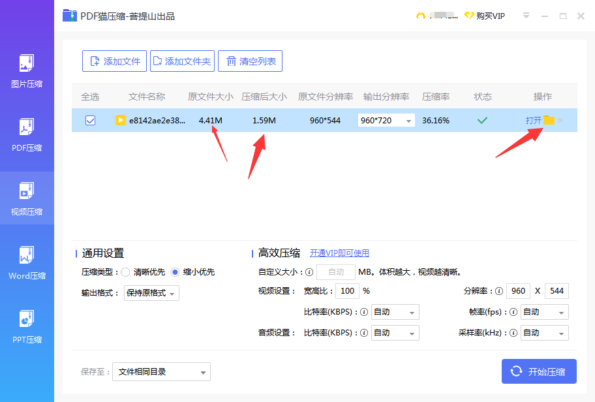Click the 压缩后大小 column header

tap(264, 97)
